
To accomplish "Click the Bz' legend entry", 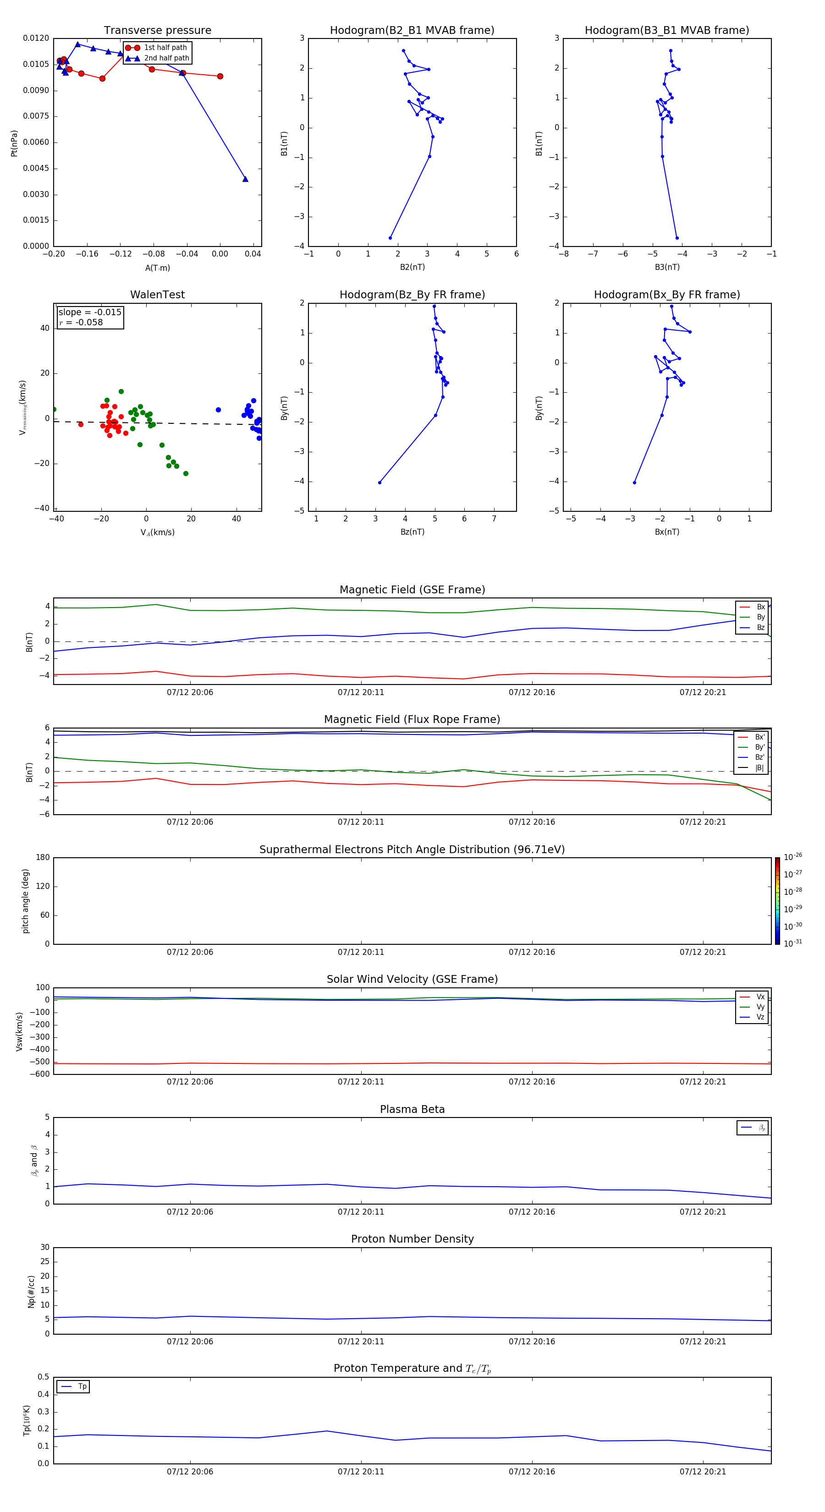I will click(x=751, y=757).
